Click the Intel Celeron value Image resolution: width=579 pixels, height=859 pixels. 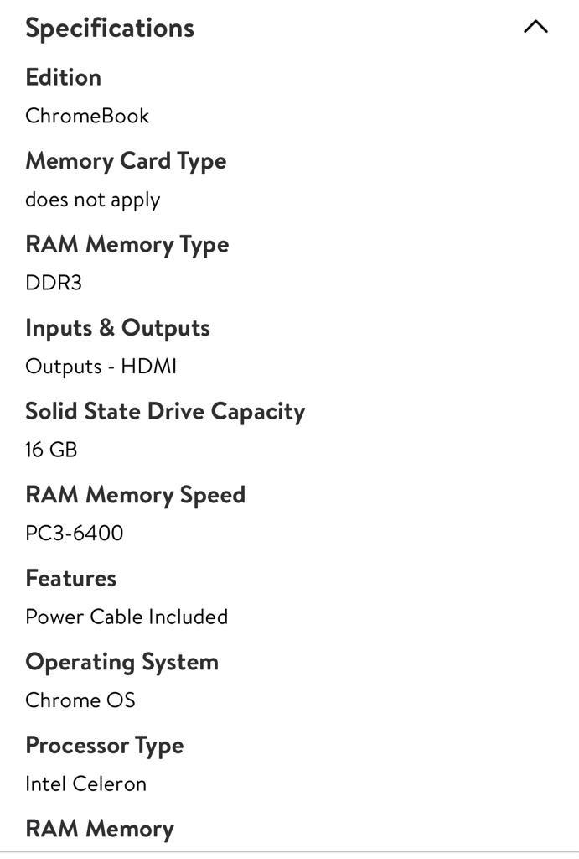(x=86, y=784)
